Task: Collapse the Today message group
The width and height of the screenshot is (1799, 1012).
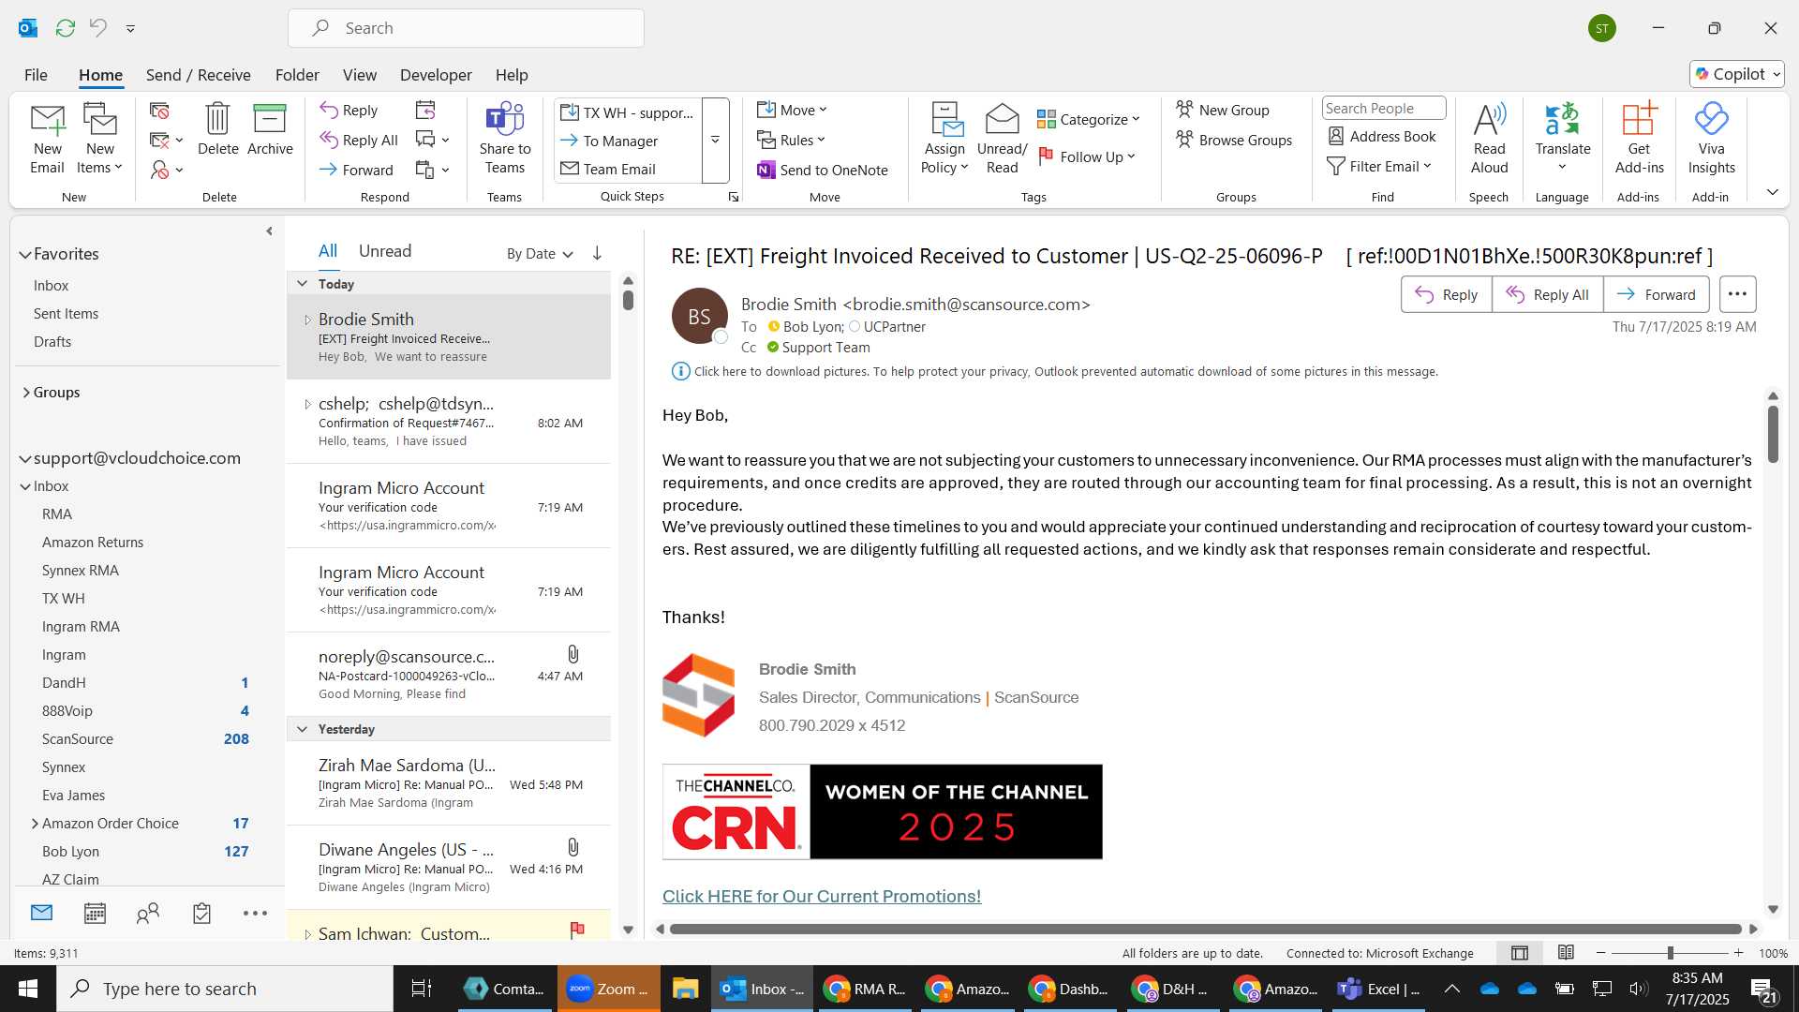Action: (302, 284)
